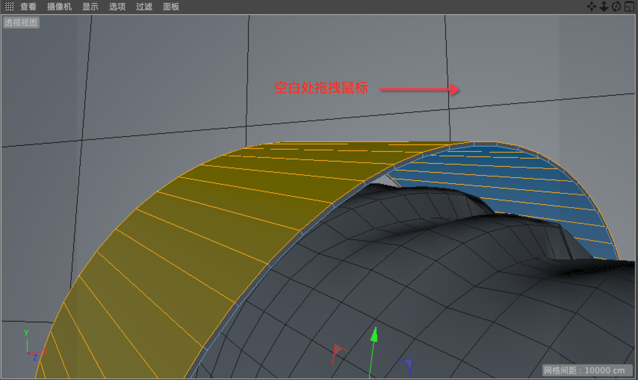Toggle the maximize viewport icon
Screen dimensions: 638x380
click(x=629, y=7)
